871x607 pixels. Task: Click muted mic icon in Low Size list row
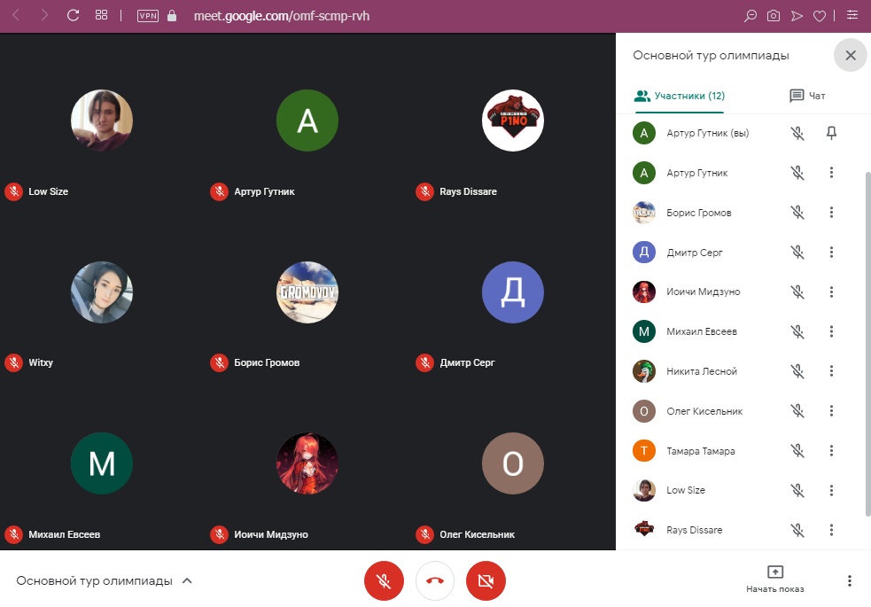click(x=797, y=490)
